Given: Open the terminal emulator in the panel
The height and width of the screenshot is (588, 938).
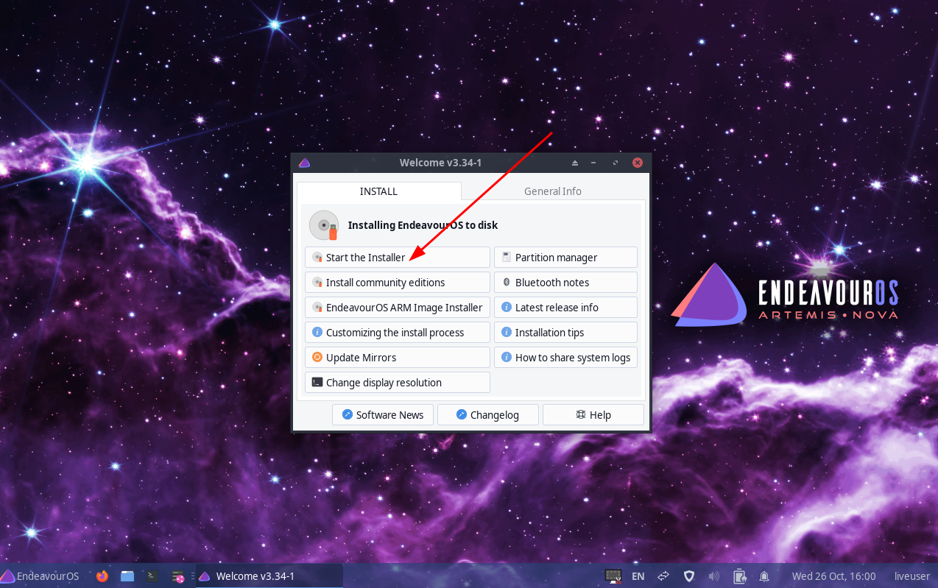Looking at the screenshot, I should point(152,576).
